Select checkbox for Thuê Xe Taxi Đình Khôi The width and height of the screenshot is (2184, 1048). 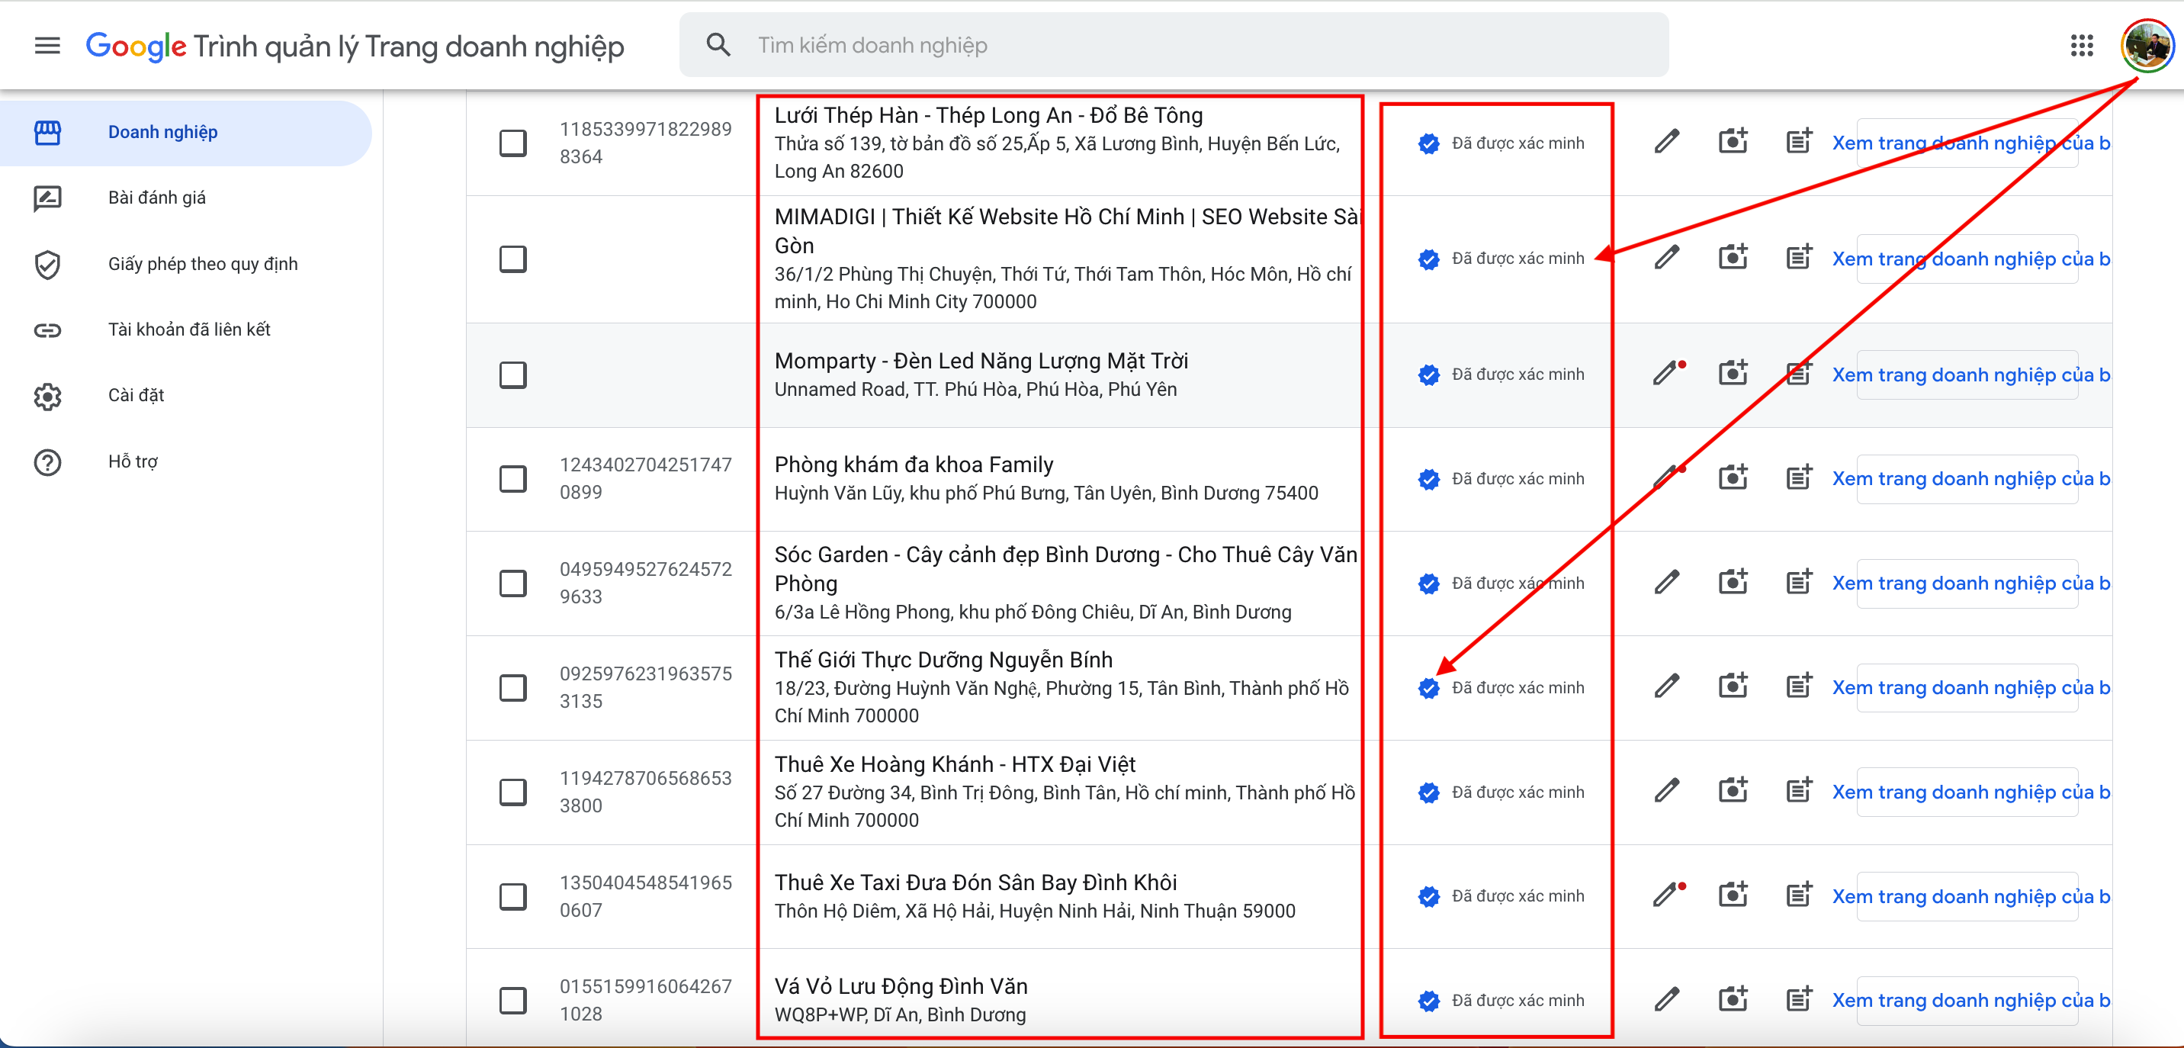512,896
